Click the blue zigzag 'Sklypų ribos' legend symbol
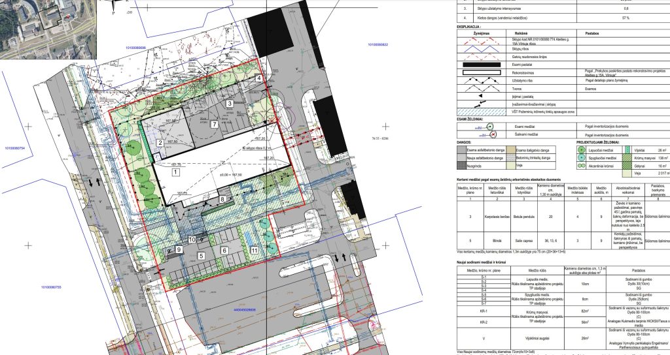Image resolution: width=670 pixels, height=355 pixels. tap(482, 49)
